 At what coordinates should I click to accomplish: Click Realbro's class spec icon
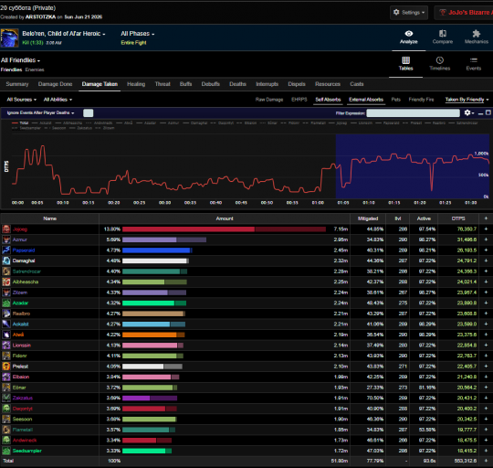pyautogui.click(x=6, y=314)
